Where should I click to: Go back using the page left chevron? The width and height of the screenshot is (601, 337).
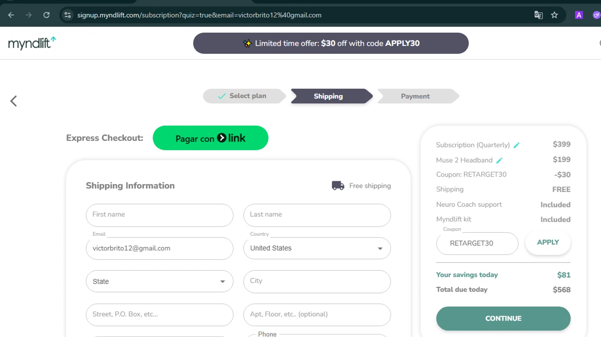(14, 101)
